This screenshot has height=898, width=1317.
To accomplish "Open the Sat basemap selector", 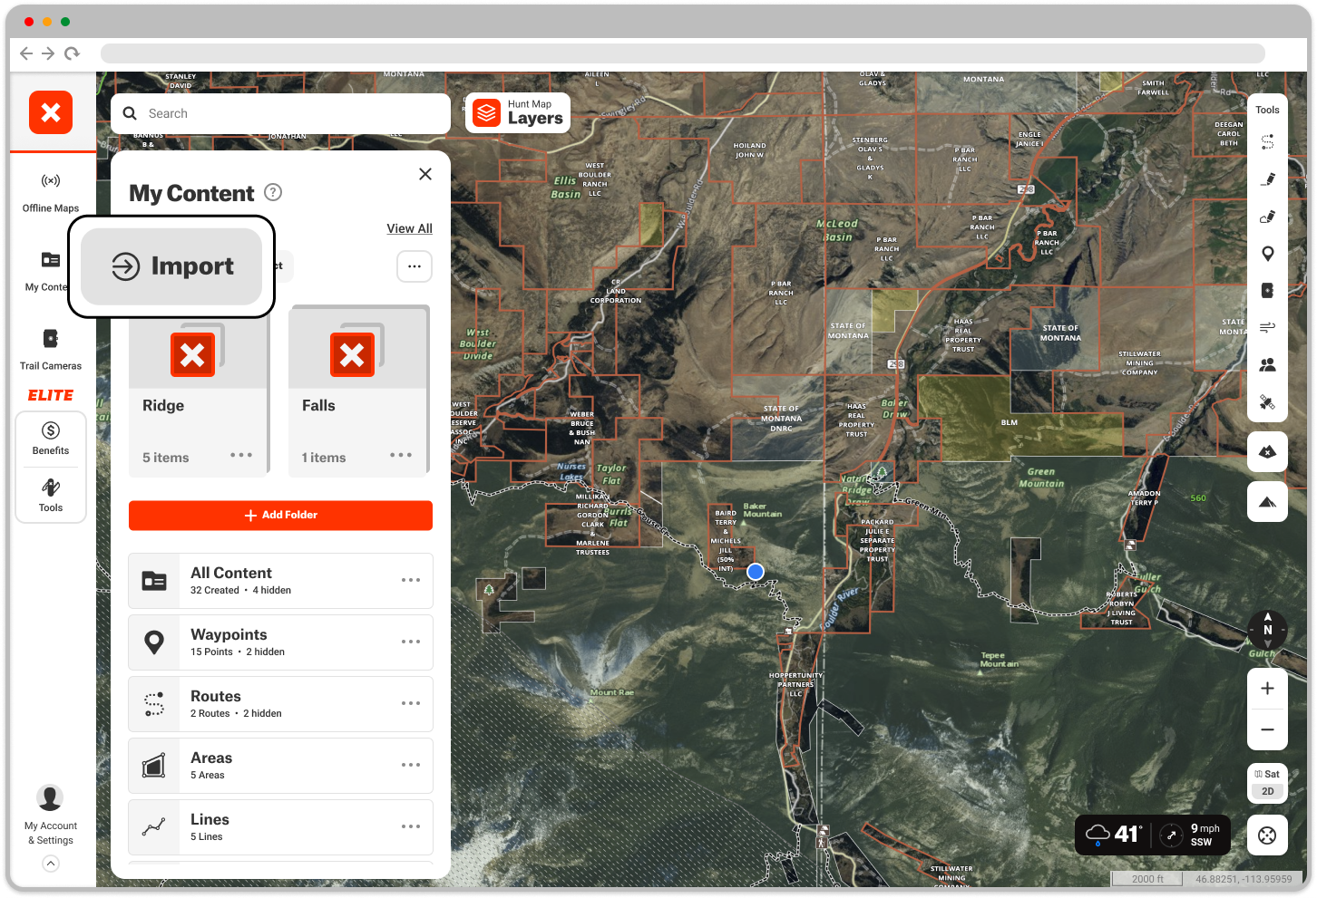I will [1267, 774].
